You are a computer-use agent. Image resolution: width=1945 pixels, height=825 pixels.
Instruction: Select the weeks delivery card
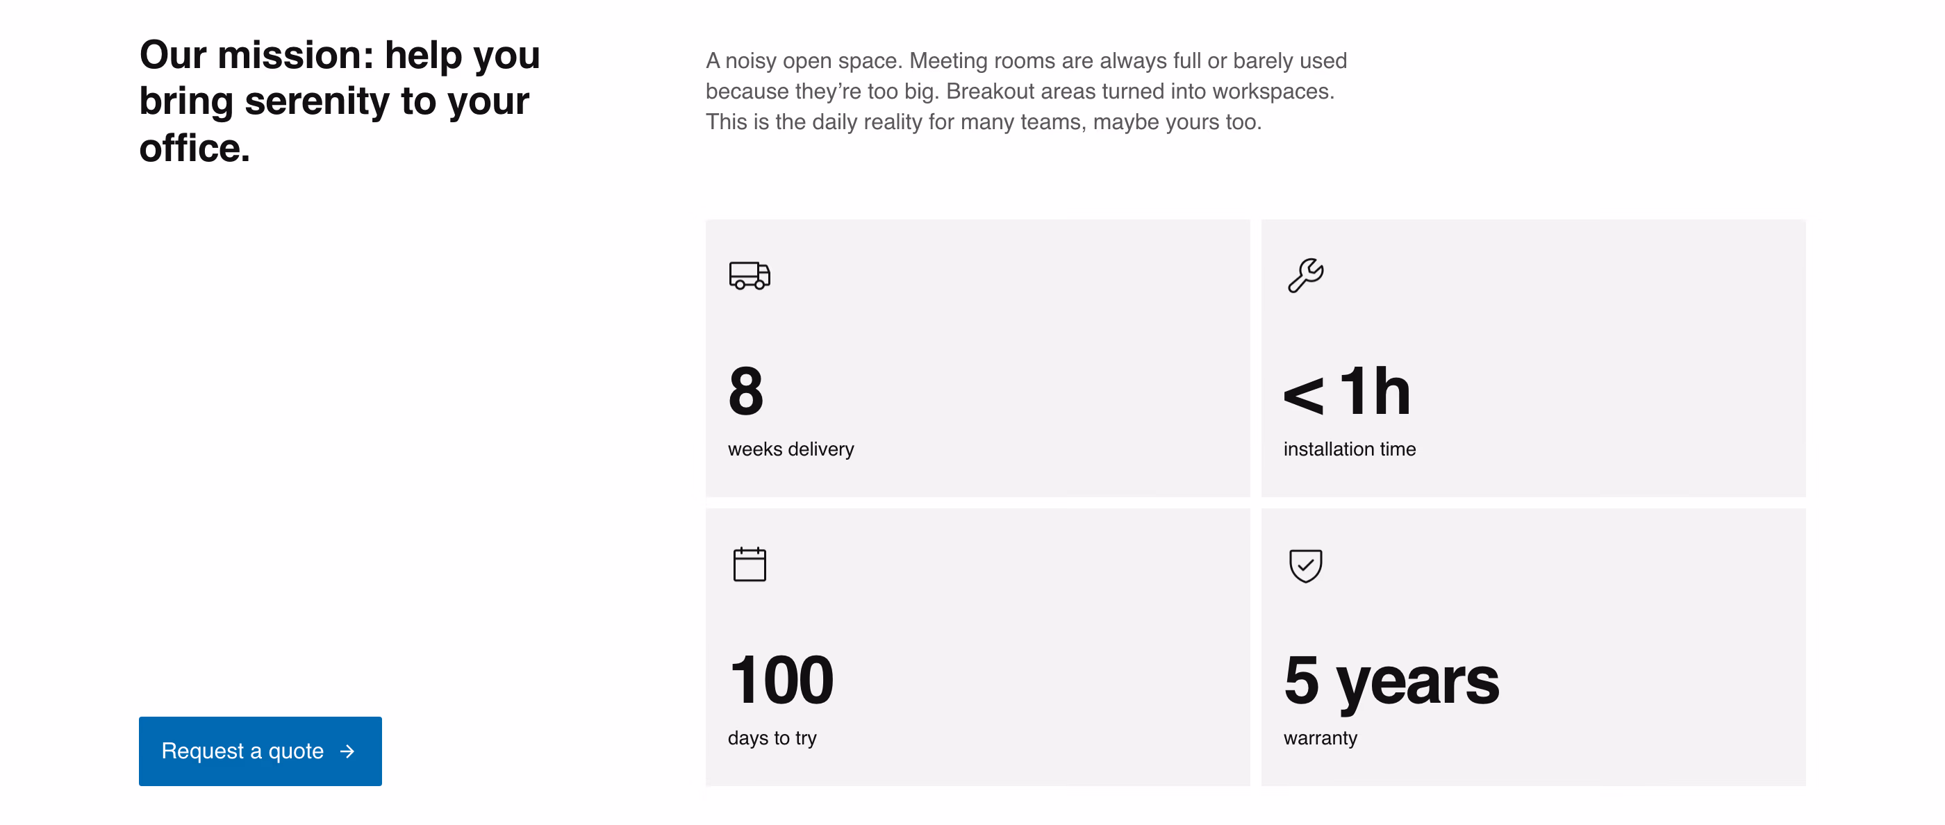[978, 358]
